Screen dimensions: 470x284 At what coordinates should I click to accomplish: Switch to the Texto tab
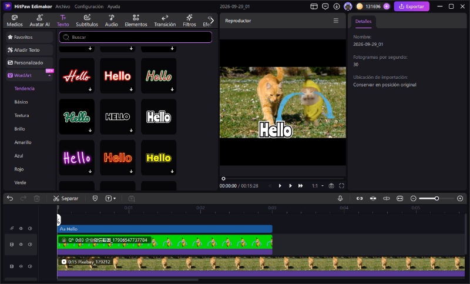(x=63, y=21)
